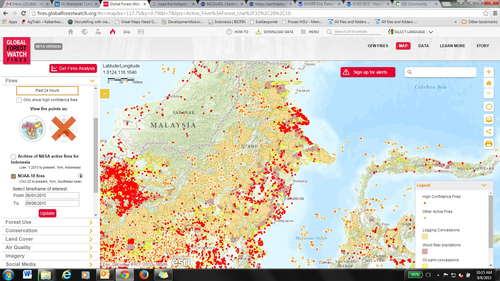Click the locate crosshair circle icon
The height and width of the screenshot is (281, 500).
point(489,107)
